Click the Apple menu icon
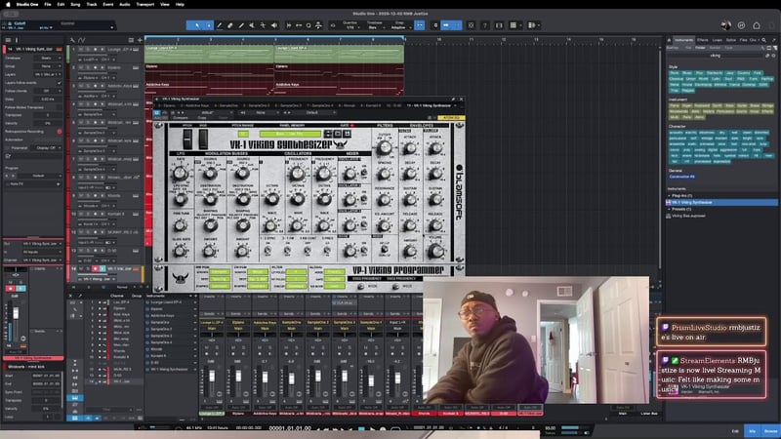The image size is (781, 439). pos(8,5)
